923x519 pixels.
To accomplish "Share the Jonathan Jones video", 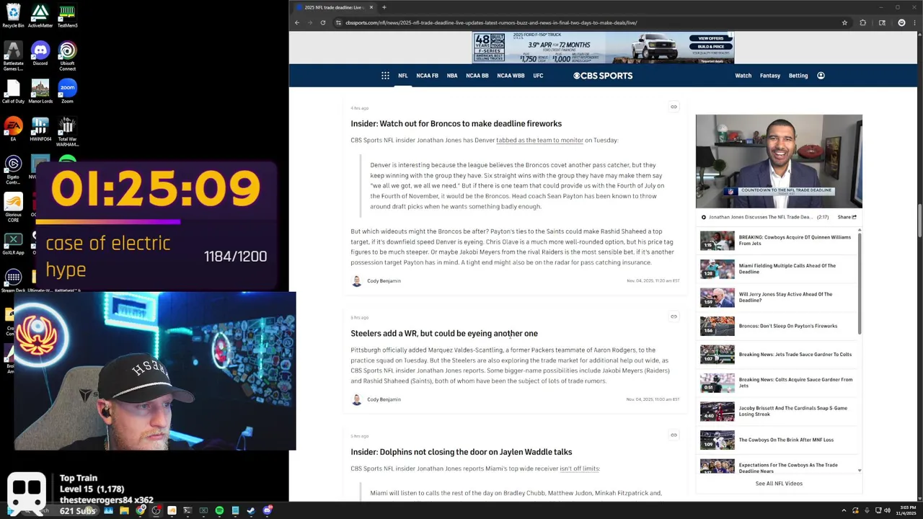I will click(847, 217).
